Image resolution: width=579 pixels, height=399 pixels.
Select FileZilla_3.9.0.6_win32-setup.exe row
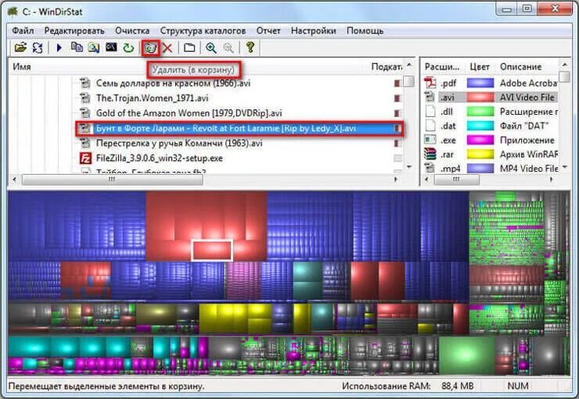[x=159, y=159]
